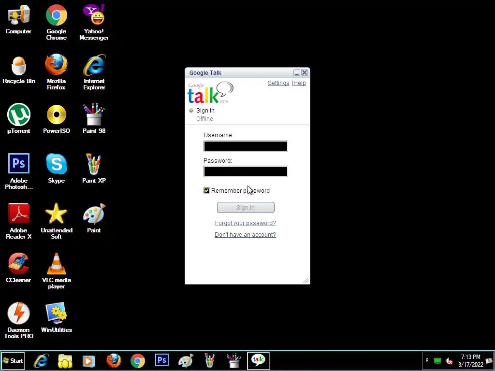
Task: Click the Google Talk logo
Action: [211, 92]
